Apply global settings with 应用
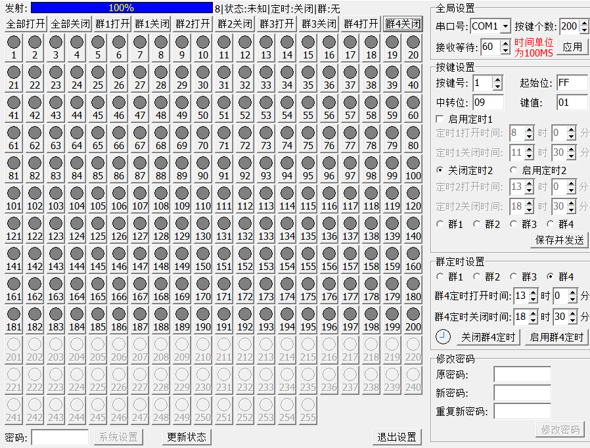This screenshot has width=590, height=448. pyautogui.click(x=572, y=47)
